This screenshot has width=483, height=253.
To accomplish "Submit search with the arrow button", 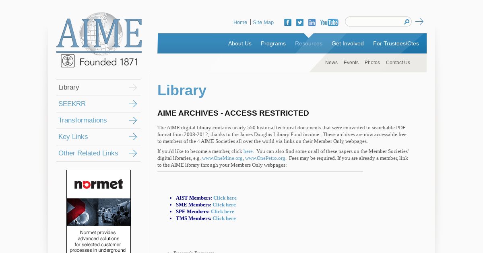I will [x=419, y=22].
